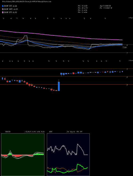Click the chart title mentioning WPG-H MunafaSutra.com
Viewport: 133px width, 176px height.
point(27,2)
